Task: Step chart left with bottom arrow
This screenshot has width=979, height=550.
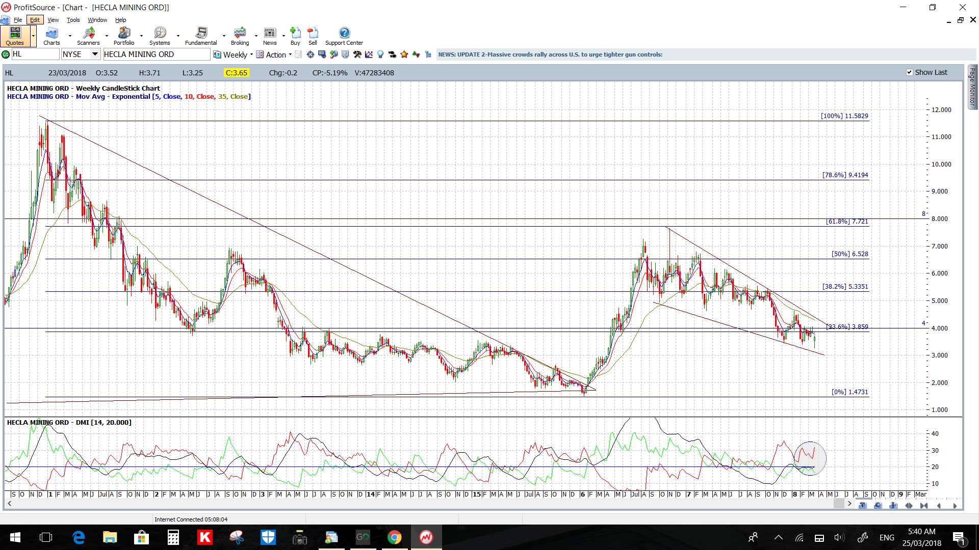Action: tap(939, 506)
